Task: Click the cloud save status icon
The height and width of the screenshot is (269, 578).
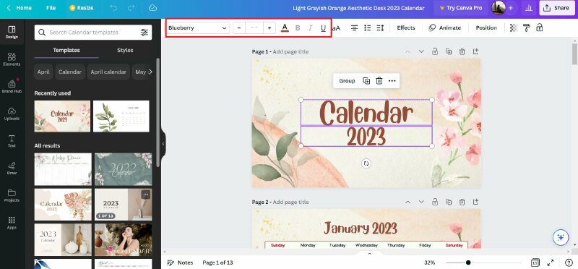Action: pyautogui.click(x=152, y=8)
